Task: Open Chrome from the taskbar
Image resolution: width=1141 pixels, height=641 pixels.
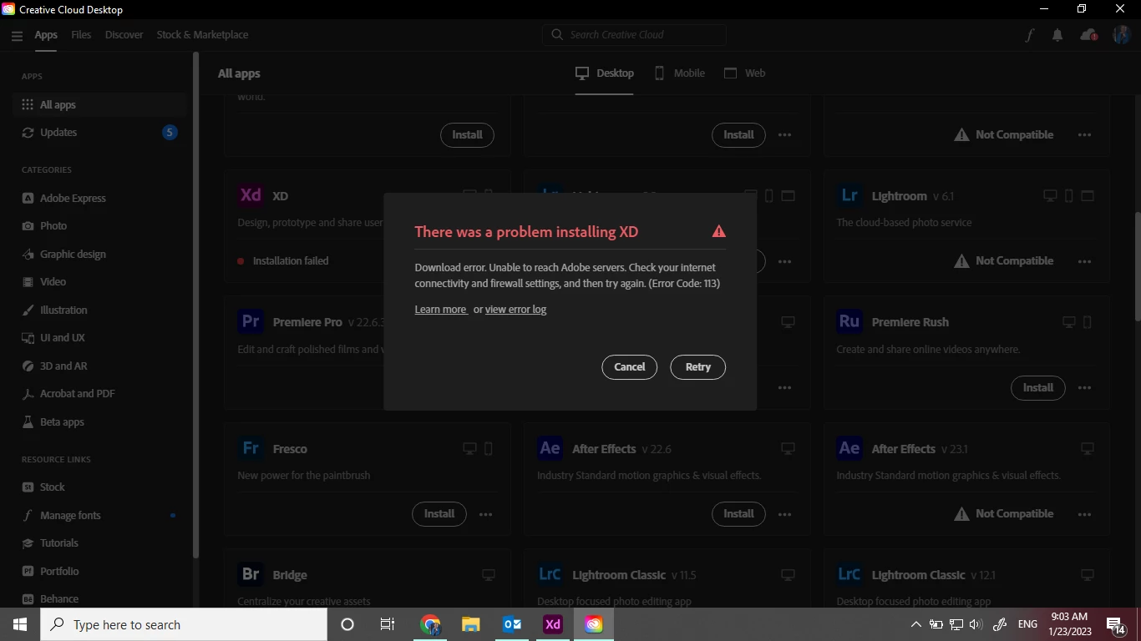Action: 430,624
